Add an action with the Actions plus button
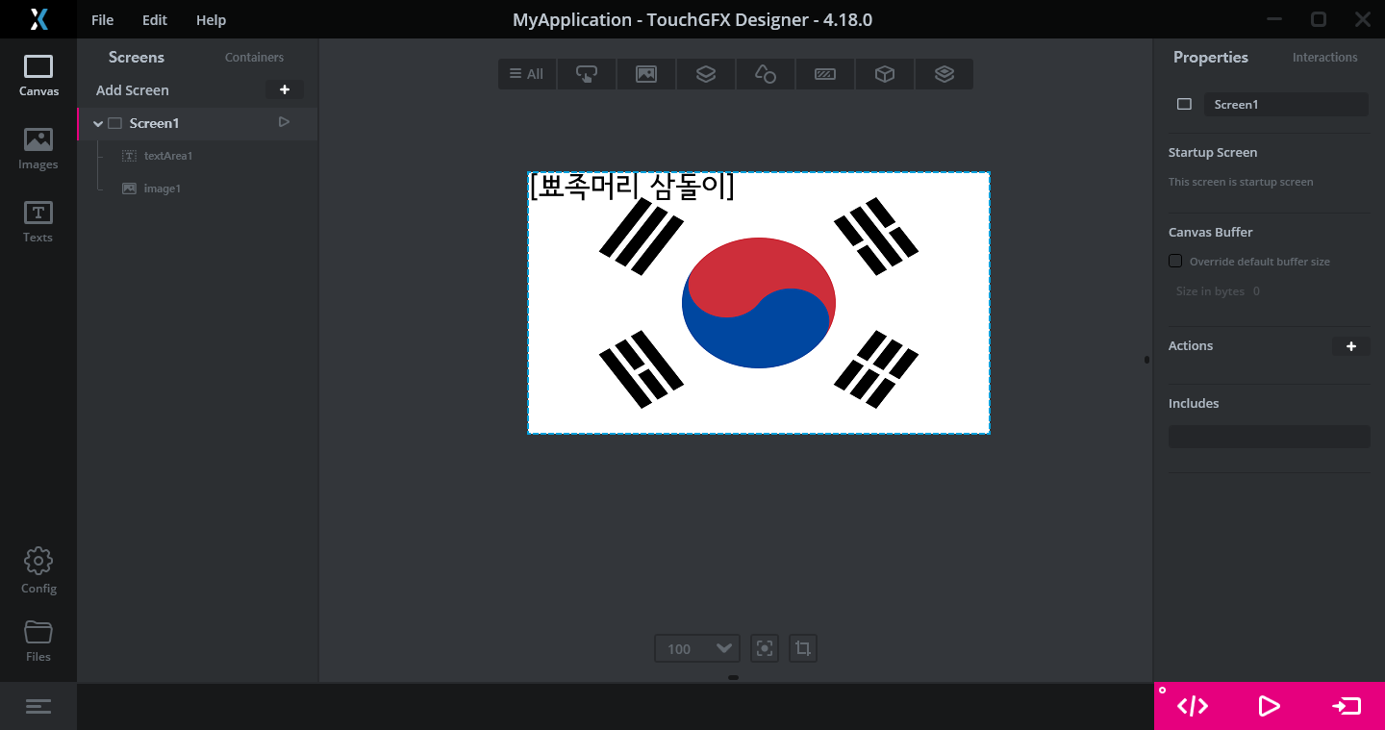The image size is (1385, 730). tap(1351, 346)
